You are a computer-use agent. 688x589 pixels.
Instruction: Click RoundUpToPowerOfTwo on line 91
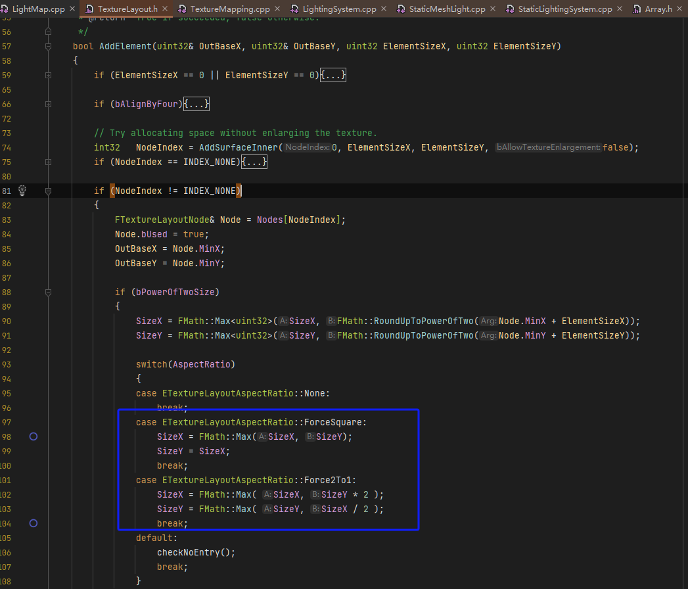click(423, 336)
